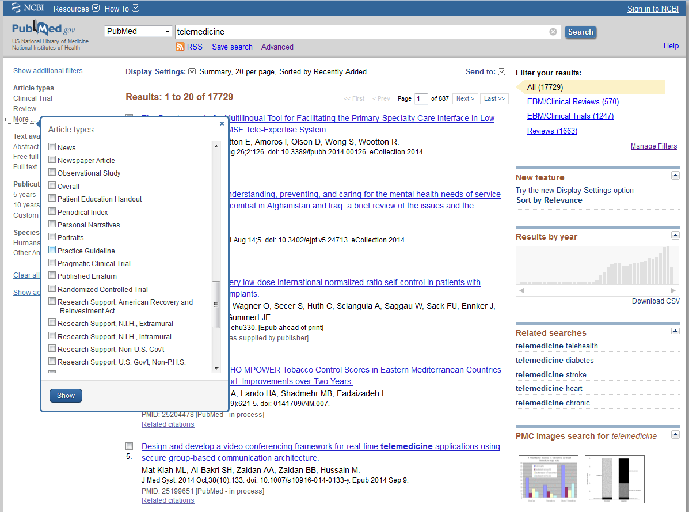The image size is (689, 512).
Task: Check Research Support, N.I.H., Extramural
Action: tap(52, 323)
